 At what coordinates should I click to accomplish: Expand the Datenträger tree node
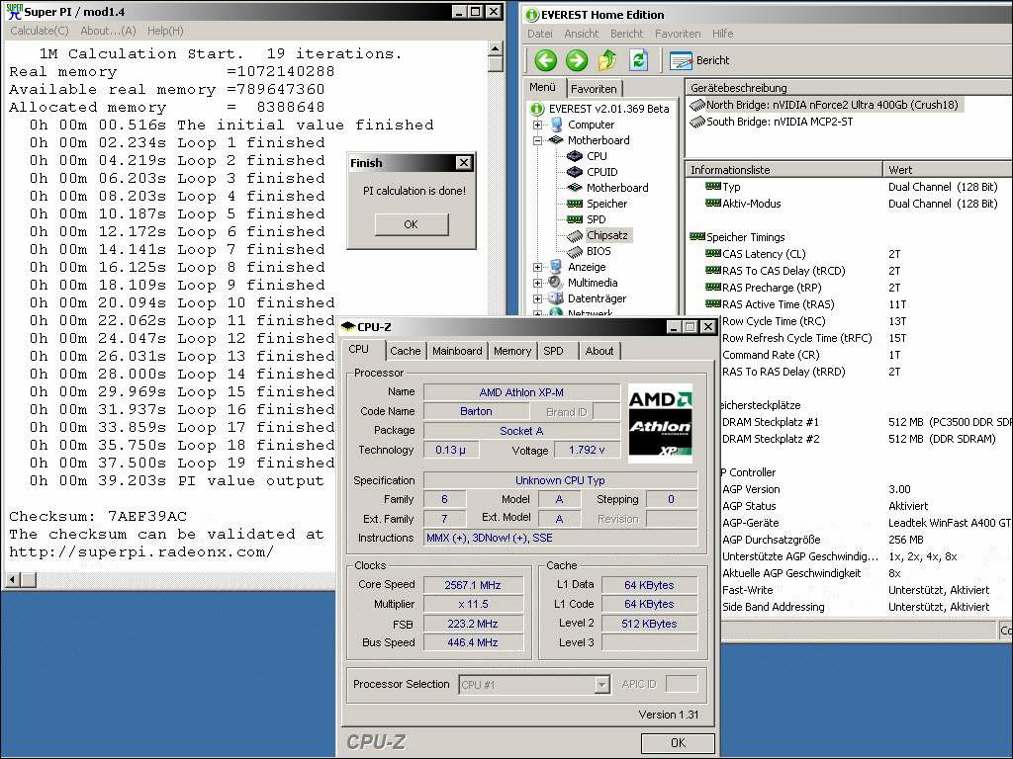tap(537, 298)
